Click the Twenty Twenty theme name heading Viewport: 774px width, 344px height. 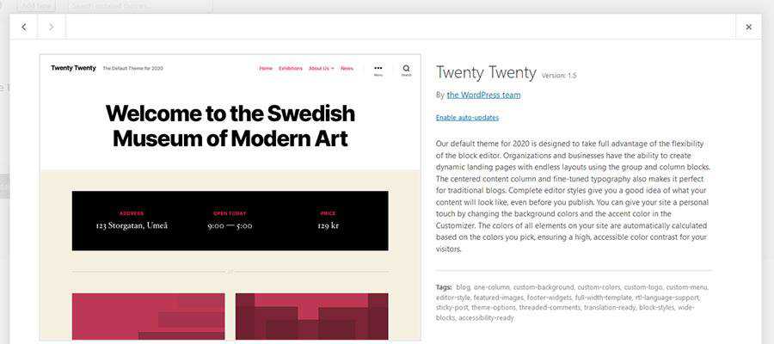point(486,73)
